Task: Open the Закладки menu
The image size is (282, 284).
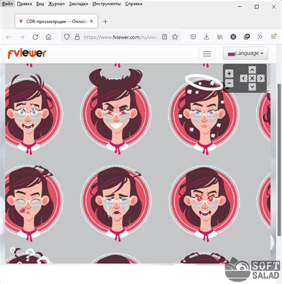Action: 79,4
